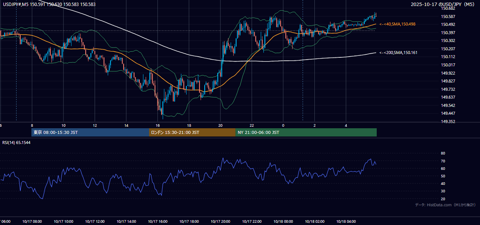Click price axis value 150.112
The image size is (480, 225).
[448, 57]
